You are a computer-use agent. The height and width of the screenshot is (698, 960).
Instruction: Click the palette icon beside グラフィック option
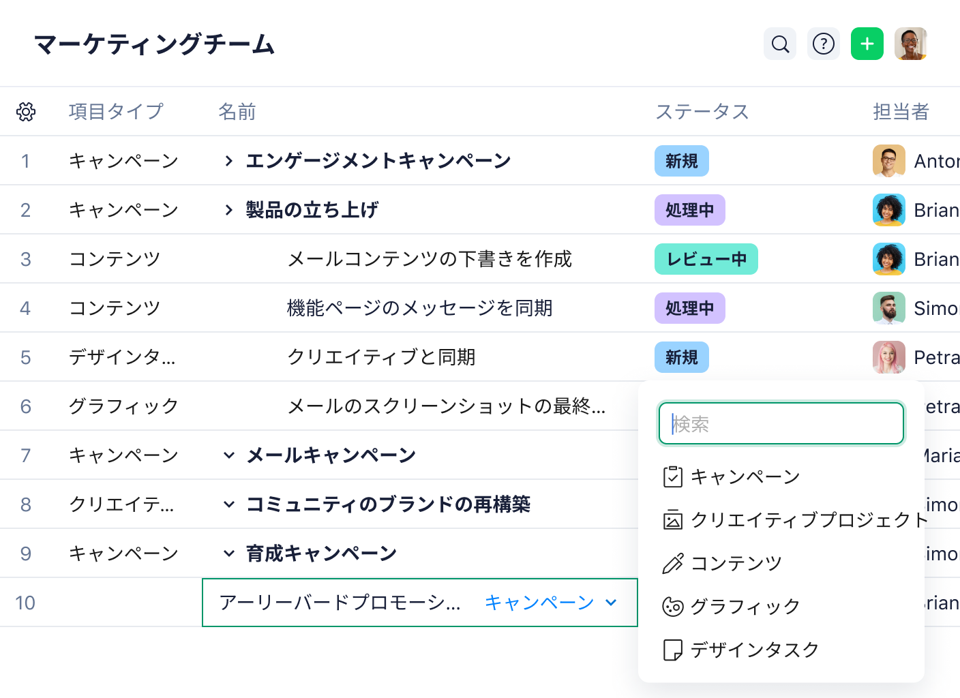point(673,607)
